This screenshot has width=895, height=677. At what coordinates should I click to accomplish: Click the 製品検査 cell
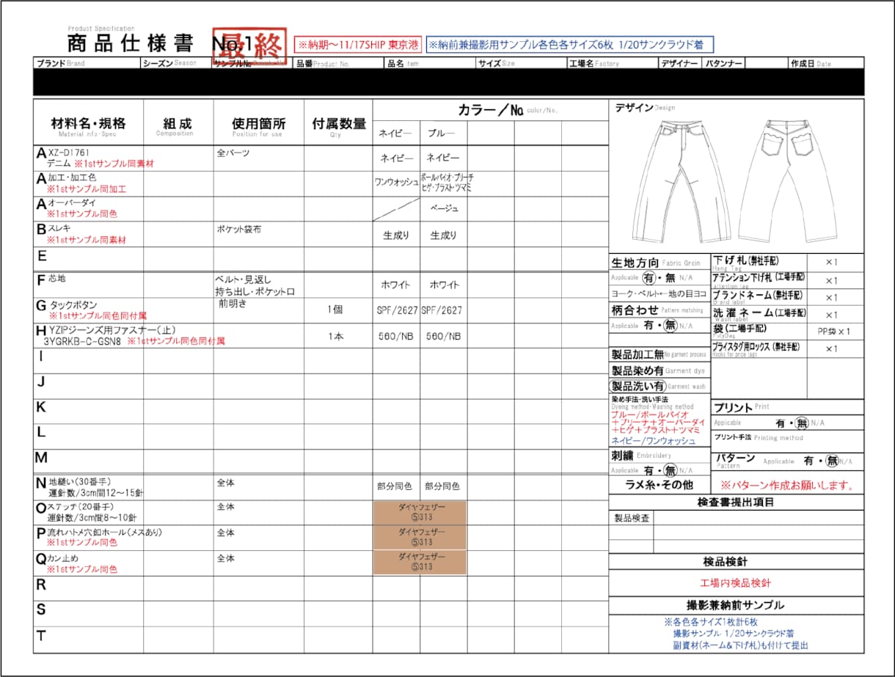pyautogui.click(x=632, y=518)
